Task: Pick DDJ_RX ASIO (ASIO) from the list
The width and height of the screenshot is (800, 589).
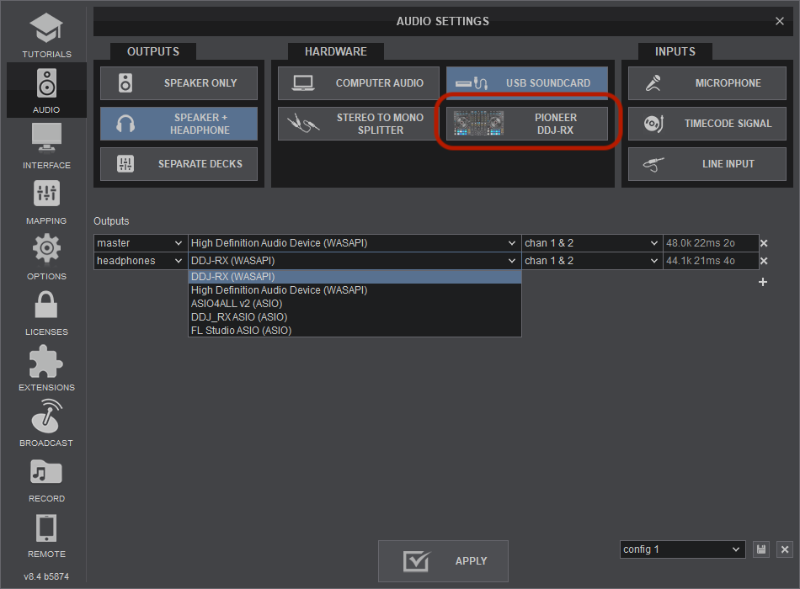Action: coord(355,316)
